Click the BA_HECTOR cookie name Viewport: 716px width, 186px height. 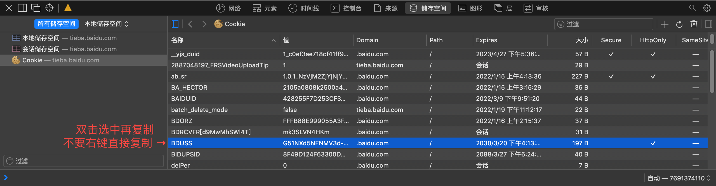189,87
